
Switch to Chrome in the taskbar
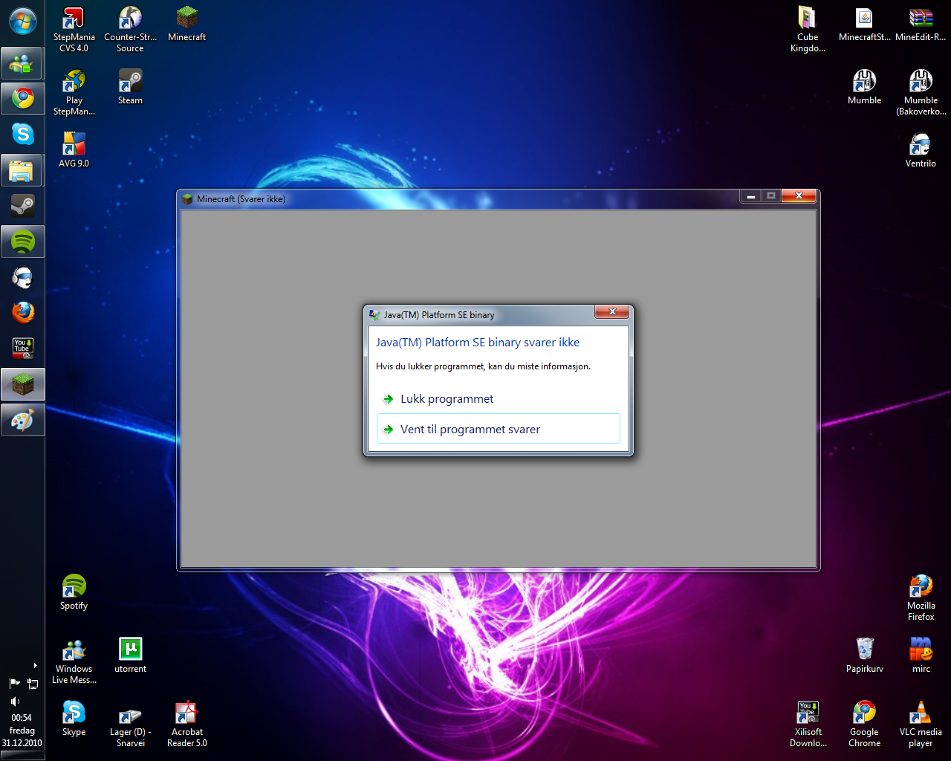click(x=22, y=99)
